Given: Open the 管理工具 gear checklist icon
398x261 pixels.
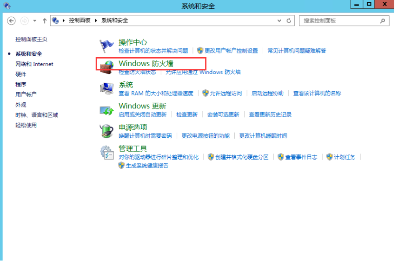Looking at the screenshot, I should pyautogui.click(x=107, y=152).
